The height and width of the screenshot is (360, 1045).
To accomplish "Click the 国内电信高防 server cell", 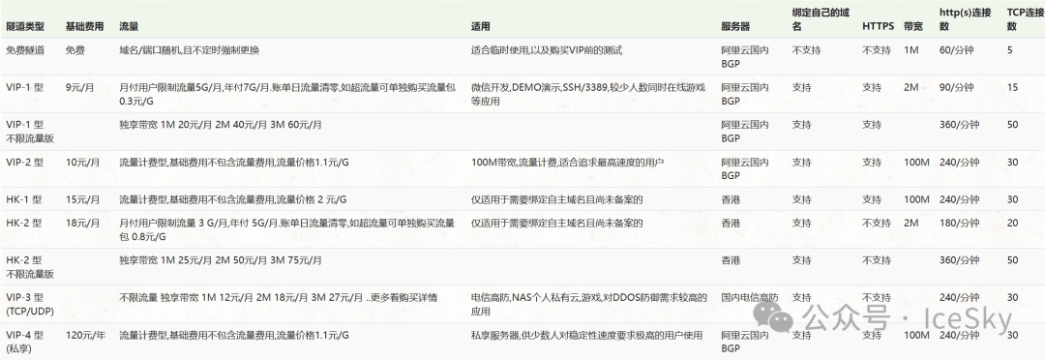I will click(x=750, y=298).
